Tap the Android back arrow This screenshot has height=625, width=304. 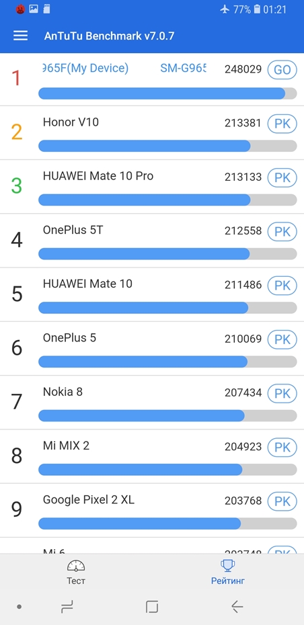[237, 607]
